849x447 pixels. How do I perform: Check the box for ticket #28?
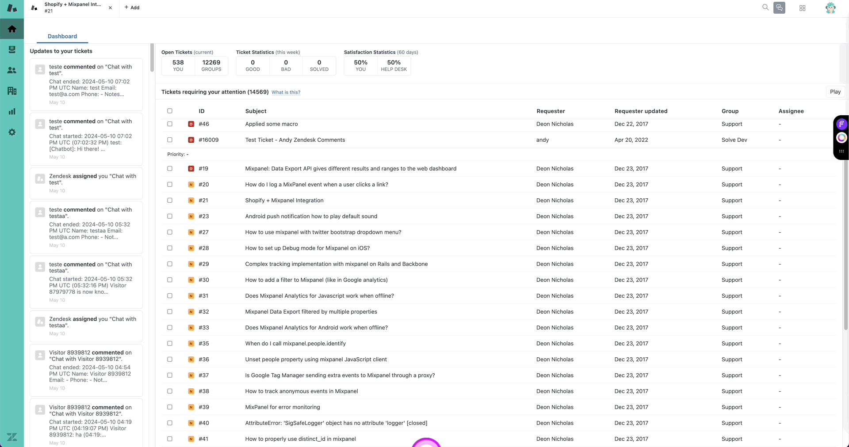point(170,248)
